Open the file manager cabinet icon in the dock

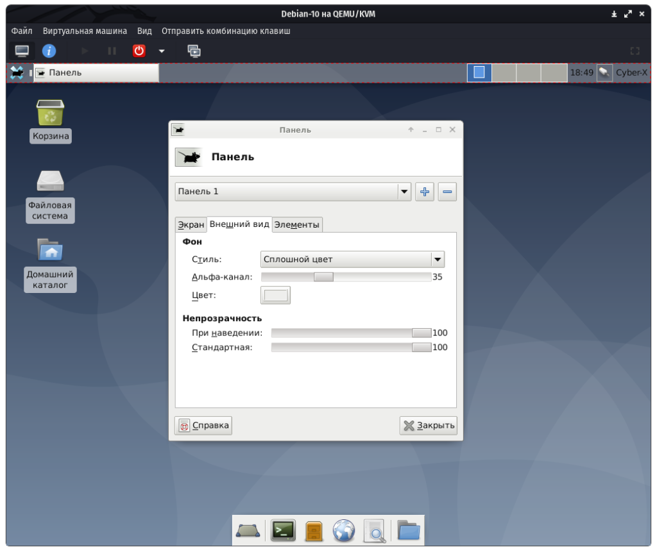314,531
